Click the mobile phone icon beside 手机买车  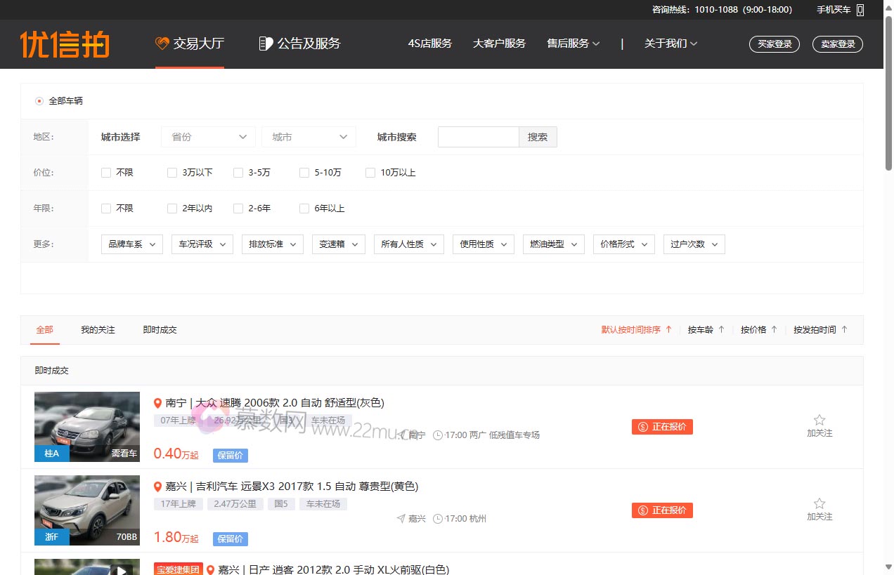860,10
